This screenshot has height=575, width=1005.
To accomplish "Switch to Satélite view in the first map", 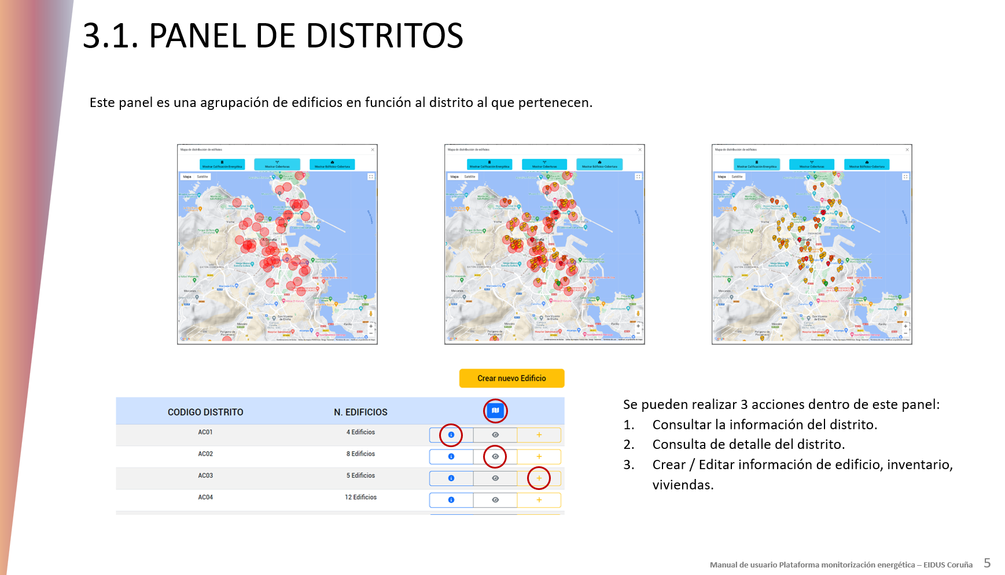I will [203, 177].
